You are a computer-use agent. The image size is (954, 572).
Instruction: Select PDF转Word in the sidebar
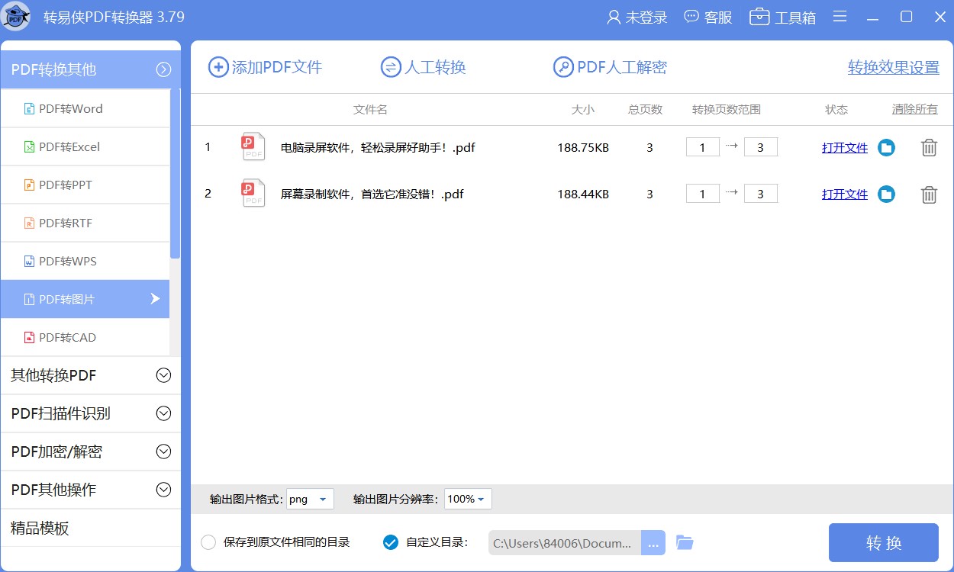[x=85, y=108]
